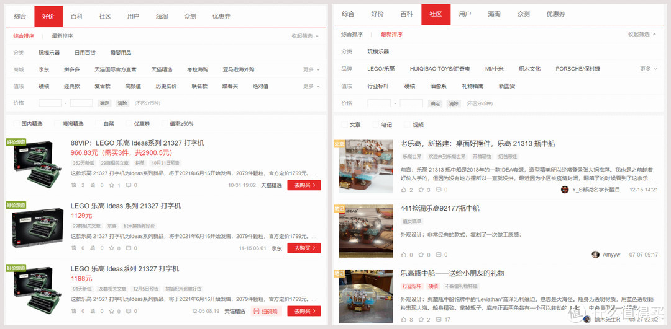Switch to the 好价 tab in right panel
The image size is (671, 329).
(x=377, y=14)
